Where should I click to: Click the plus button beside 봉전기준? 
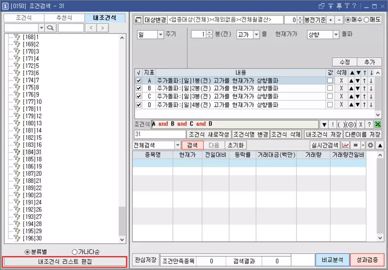330,20
